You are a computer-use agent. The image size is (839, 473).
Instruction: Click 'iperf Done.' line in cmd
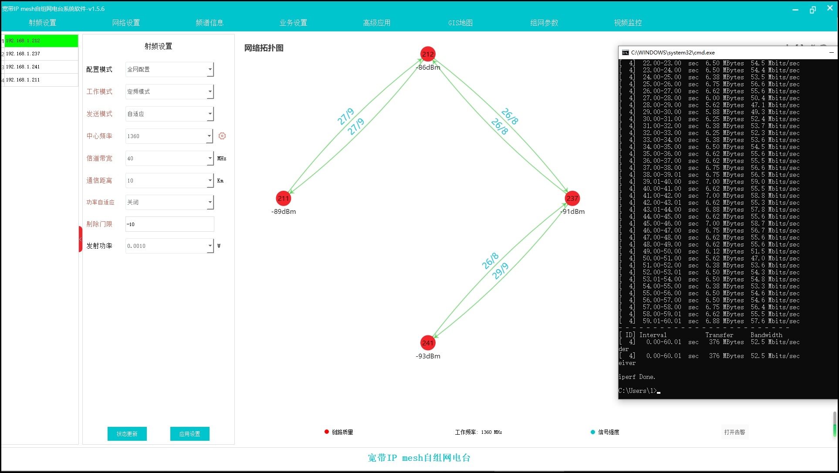637,377
